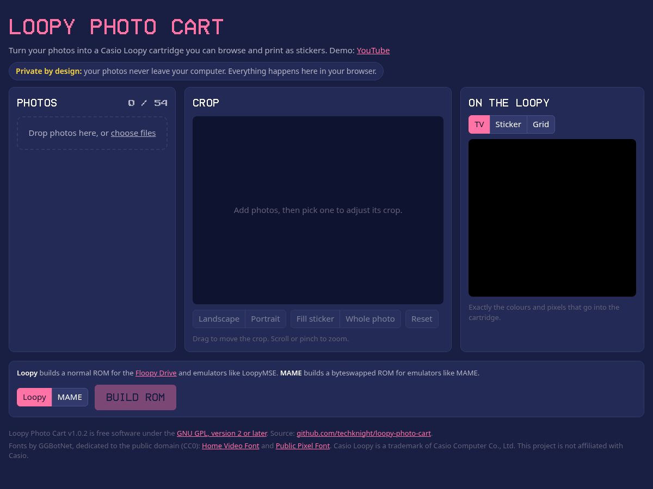Click the 'Exactly the colours and pixels' caption

coord(544,312)
